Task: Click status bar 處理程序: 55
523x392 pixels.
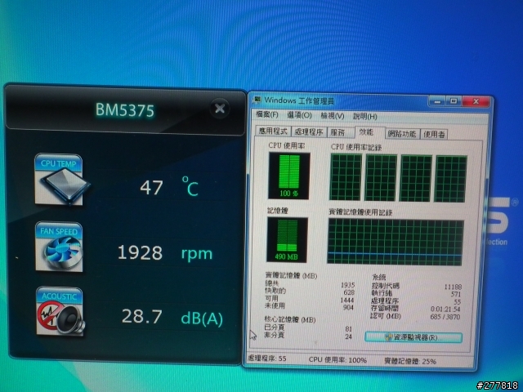Action: tap(267, 359)
